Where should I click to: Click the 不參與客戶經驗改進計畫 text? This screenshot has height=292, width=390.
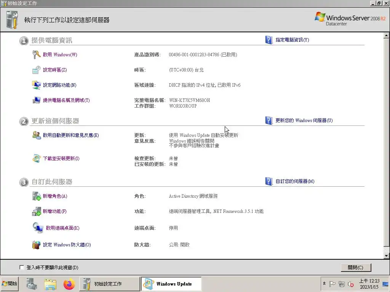194,146
